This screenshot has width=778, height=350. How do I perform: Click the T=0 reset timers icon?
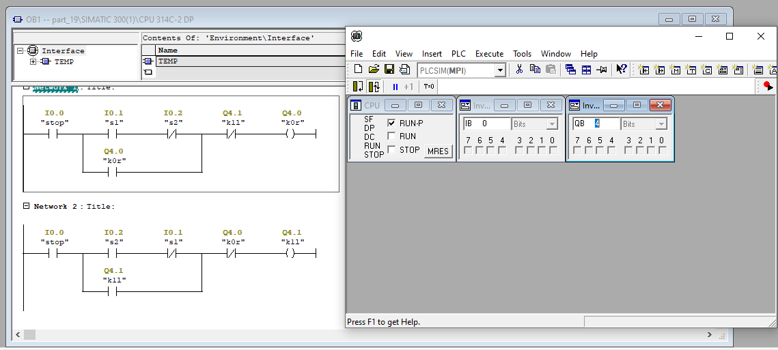pos(429,87)
